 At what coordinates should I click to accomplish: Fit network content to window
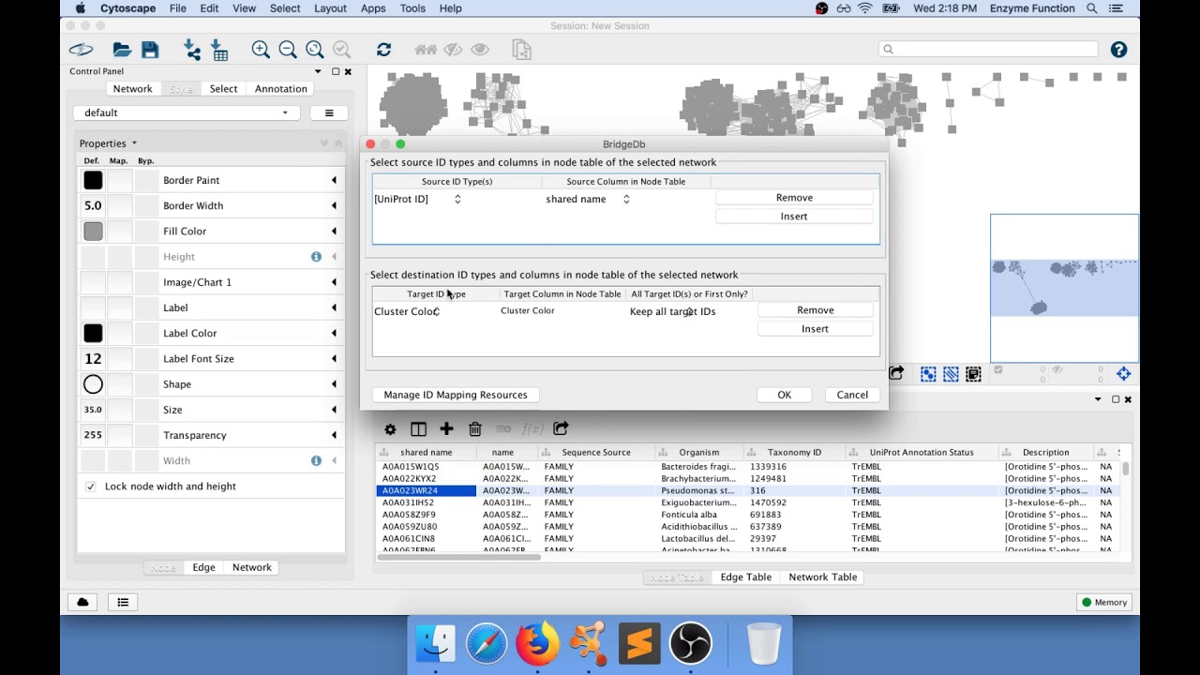pos(315,50)
